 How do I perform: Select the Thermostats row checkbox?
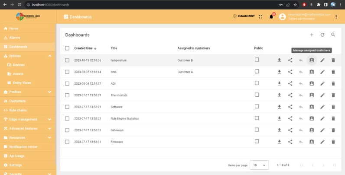(67, 95)
